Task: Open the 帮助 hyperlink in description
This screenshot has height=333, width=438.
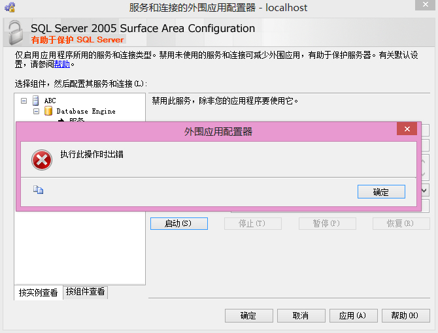Action: (61, 65)
